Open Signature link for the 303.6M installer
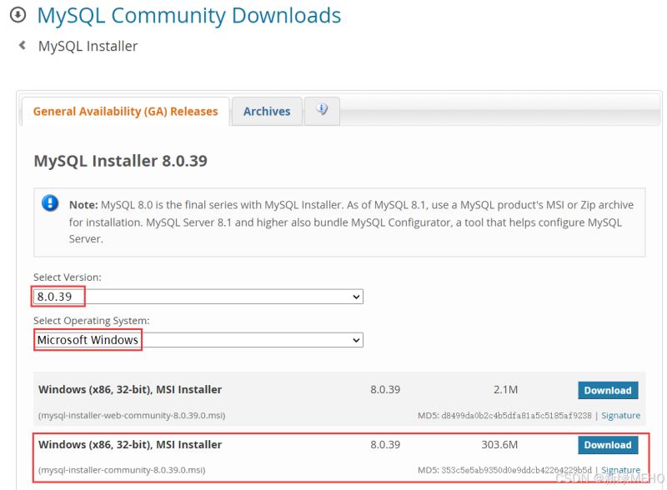Image resolution: width=667 pixels, height=490 pixels. click(620, 470)
